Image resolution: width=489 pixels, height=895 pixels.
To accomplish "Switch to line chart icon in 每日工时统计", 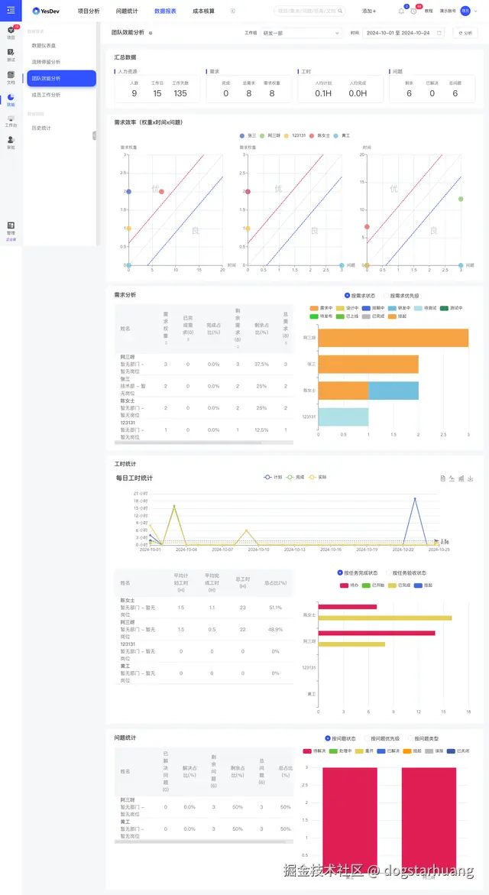I will tap(452, 478).
